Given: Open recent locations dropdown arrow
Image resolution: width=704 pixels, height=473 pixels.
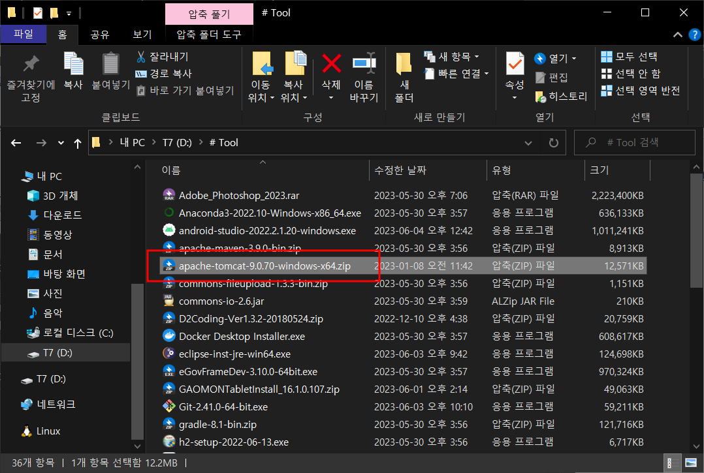Looking at the screenshot, I should click(61, 143).
